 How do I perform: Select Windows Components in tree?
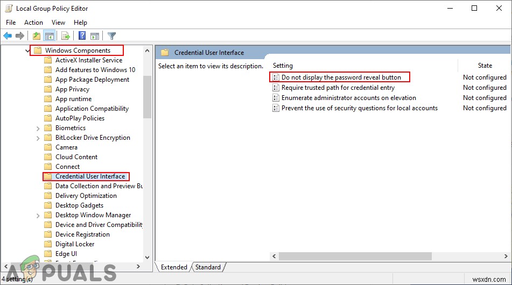pyautogui.click(x=78, y=51)
